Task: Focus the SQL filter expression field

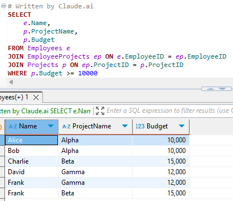Action: [169, 111]
